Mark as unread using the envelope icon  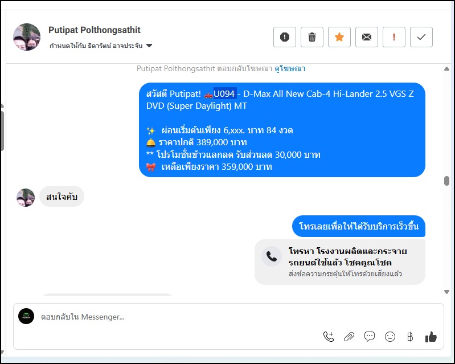[x=367, y=37]
